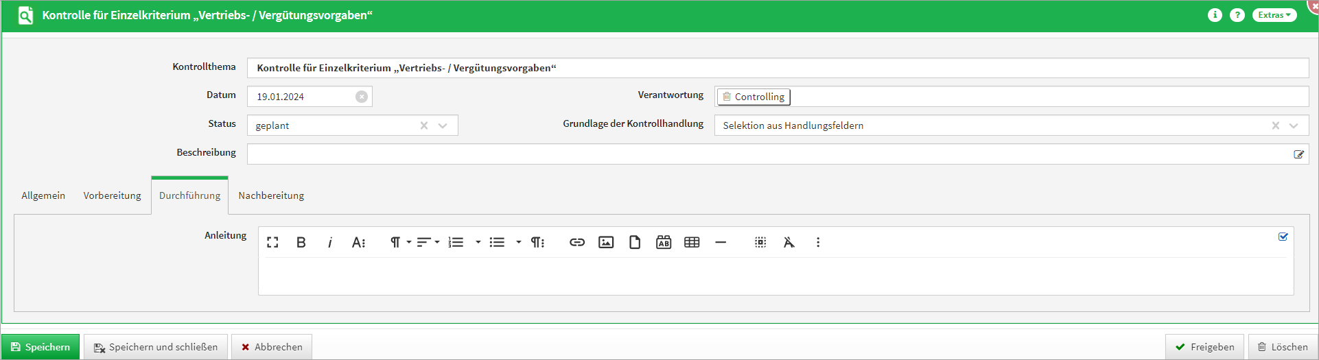Open the Beschreibung edit icon
Image resolution: width=1319 pixels, height=360 pixels.
pos(1298,154)
